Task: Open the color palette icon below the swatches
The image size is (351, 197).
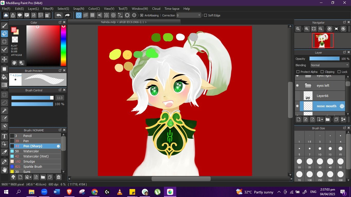Action: 14,63
